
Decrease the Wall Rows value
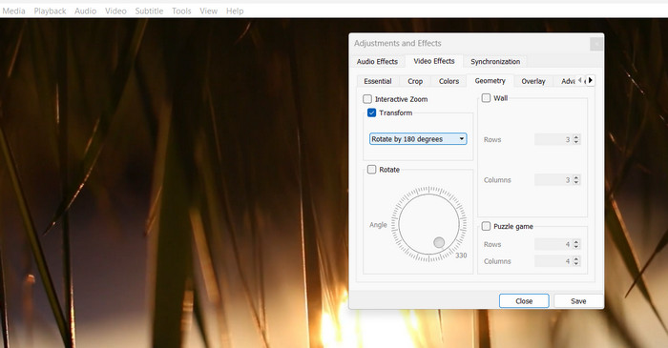(x=576, y=142)
